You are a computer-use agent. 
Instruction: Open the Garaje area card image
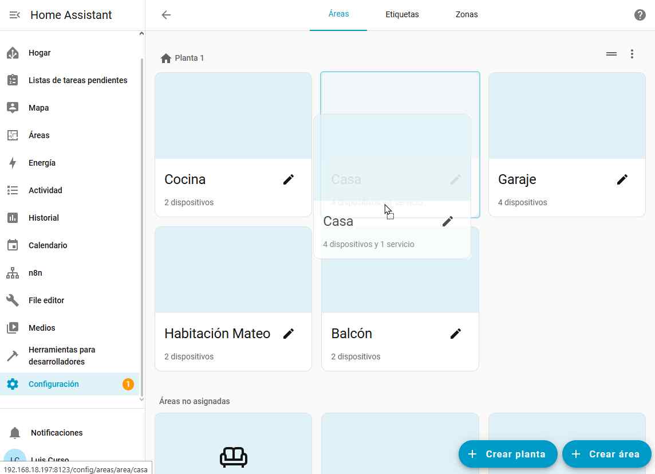pyautogui.click(x=567, y=116)
